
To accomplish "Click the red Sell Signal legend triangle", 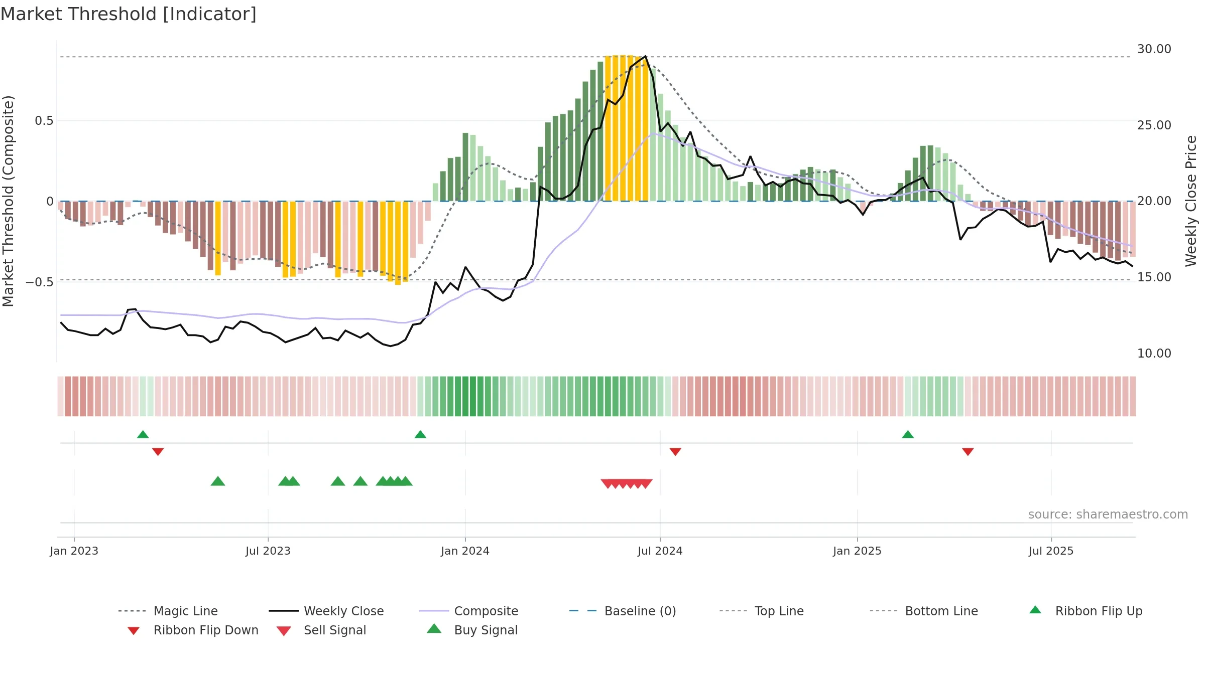I will [x=284, y=631].
